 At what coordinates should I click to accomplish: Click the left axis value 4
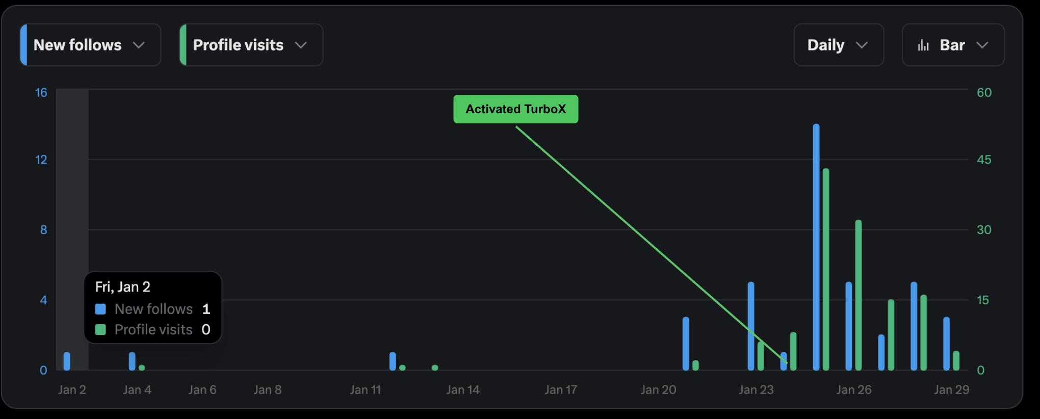pyautogui.click(x=44, y=300)
